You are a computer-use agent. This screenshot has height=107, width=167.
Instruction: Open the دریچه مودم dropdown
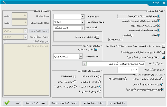click(82, 16)
